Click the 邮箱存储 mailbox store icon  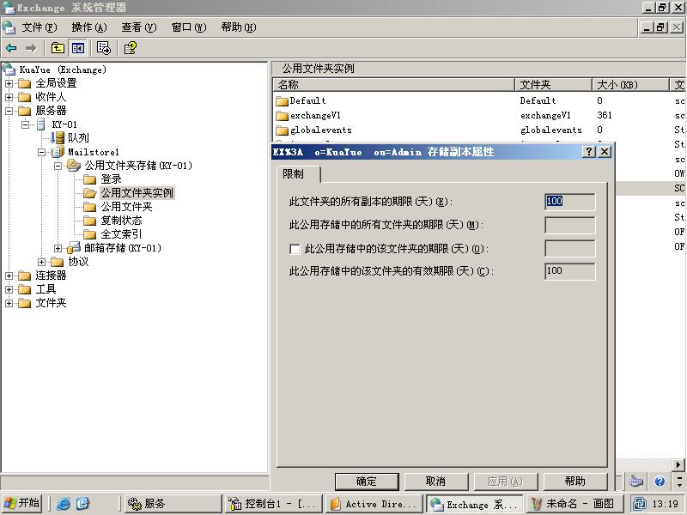pyautogui.click(x=74, y=248)
